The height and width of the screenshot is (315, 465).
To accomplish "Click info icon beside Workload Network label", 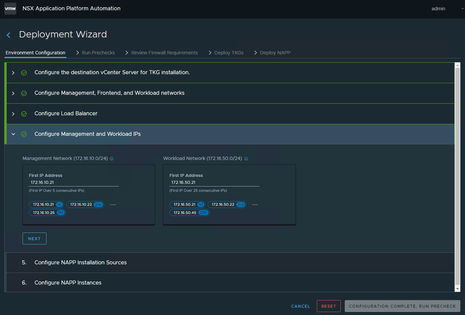I will pyautogui.click(x=246, y=159).
